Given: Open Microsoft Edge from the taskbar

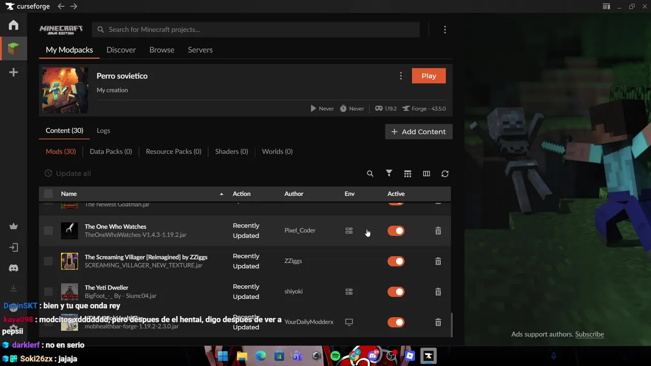Looking at the screenshot, I should click(x=260, y=356).
